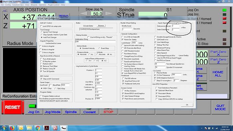This screenshot has height=131, width=233.
Task: Enable Hi-Res Screens checkbox
Action: click(x=123, y=91)
